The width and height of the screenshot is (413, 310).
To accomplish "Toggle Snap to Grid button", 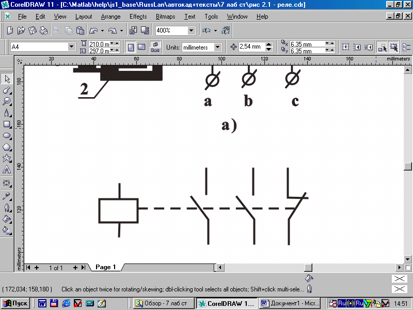I will coord(345,47).
